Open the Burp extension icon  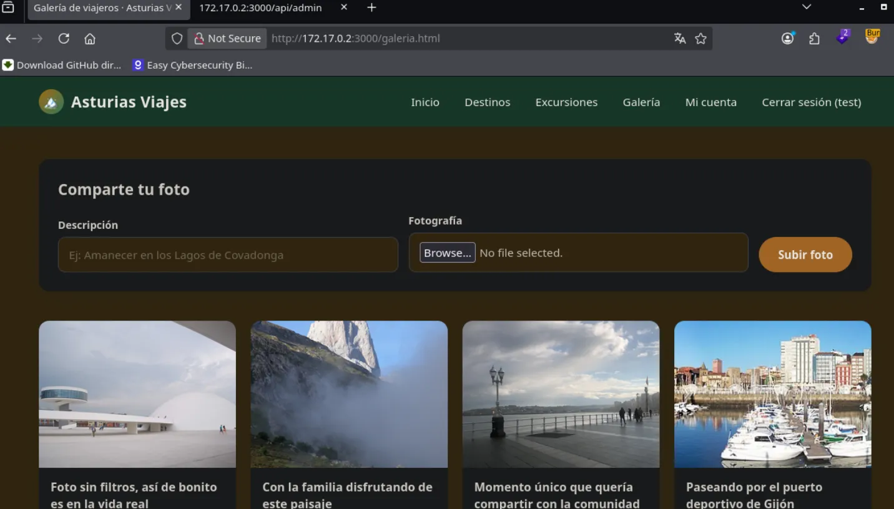[x=872, y=37]
